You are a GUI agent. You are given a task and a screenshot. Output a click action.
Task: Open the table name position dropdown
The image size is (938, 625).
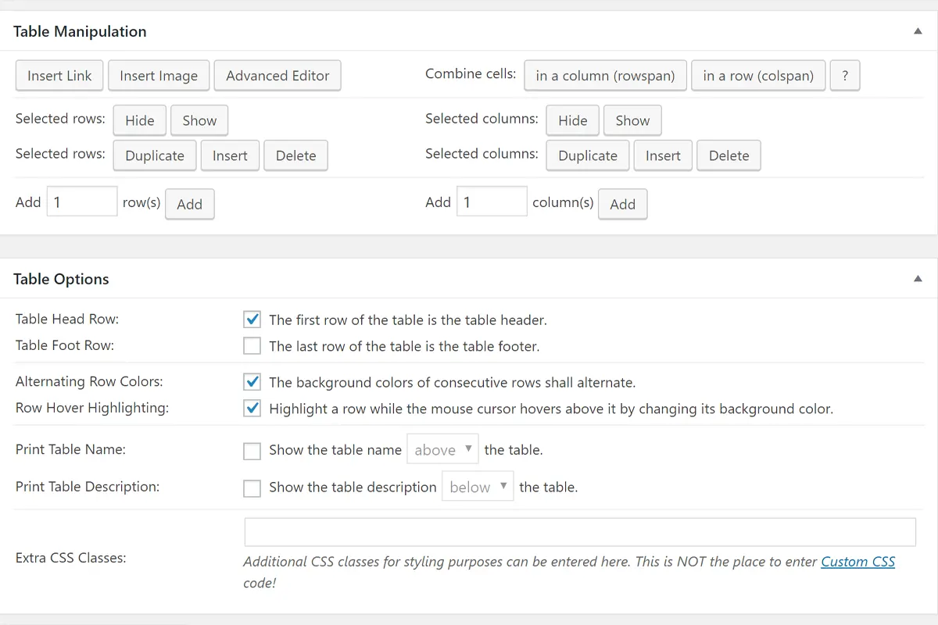coord(442,450)
